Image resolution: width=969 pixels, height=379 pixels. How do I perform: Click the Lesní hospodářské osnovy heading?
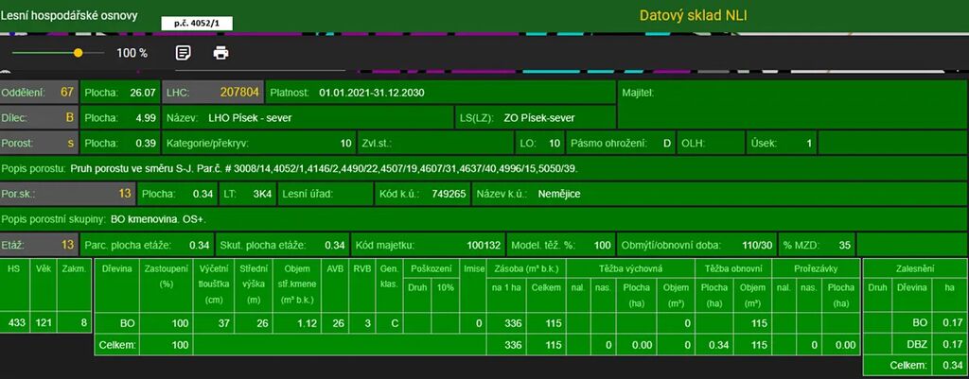[x=70, y=16]
